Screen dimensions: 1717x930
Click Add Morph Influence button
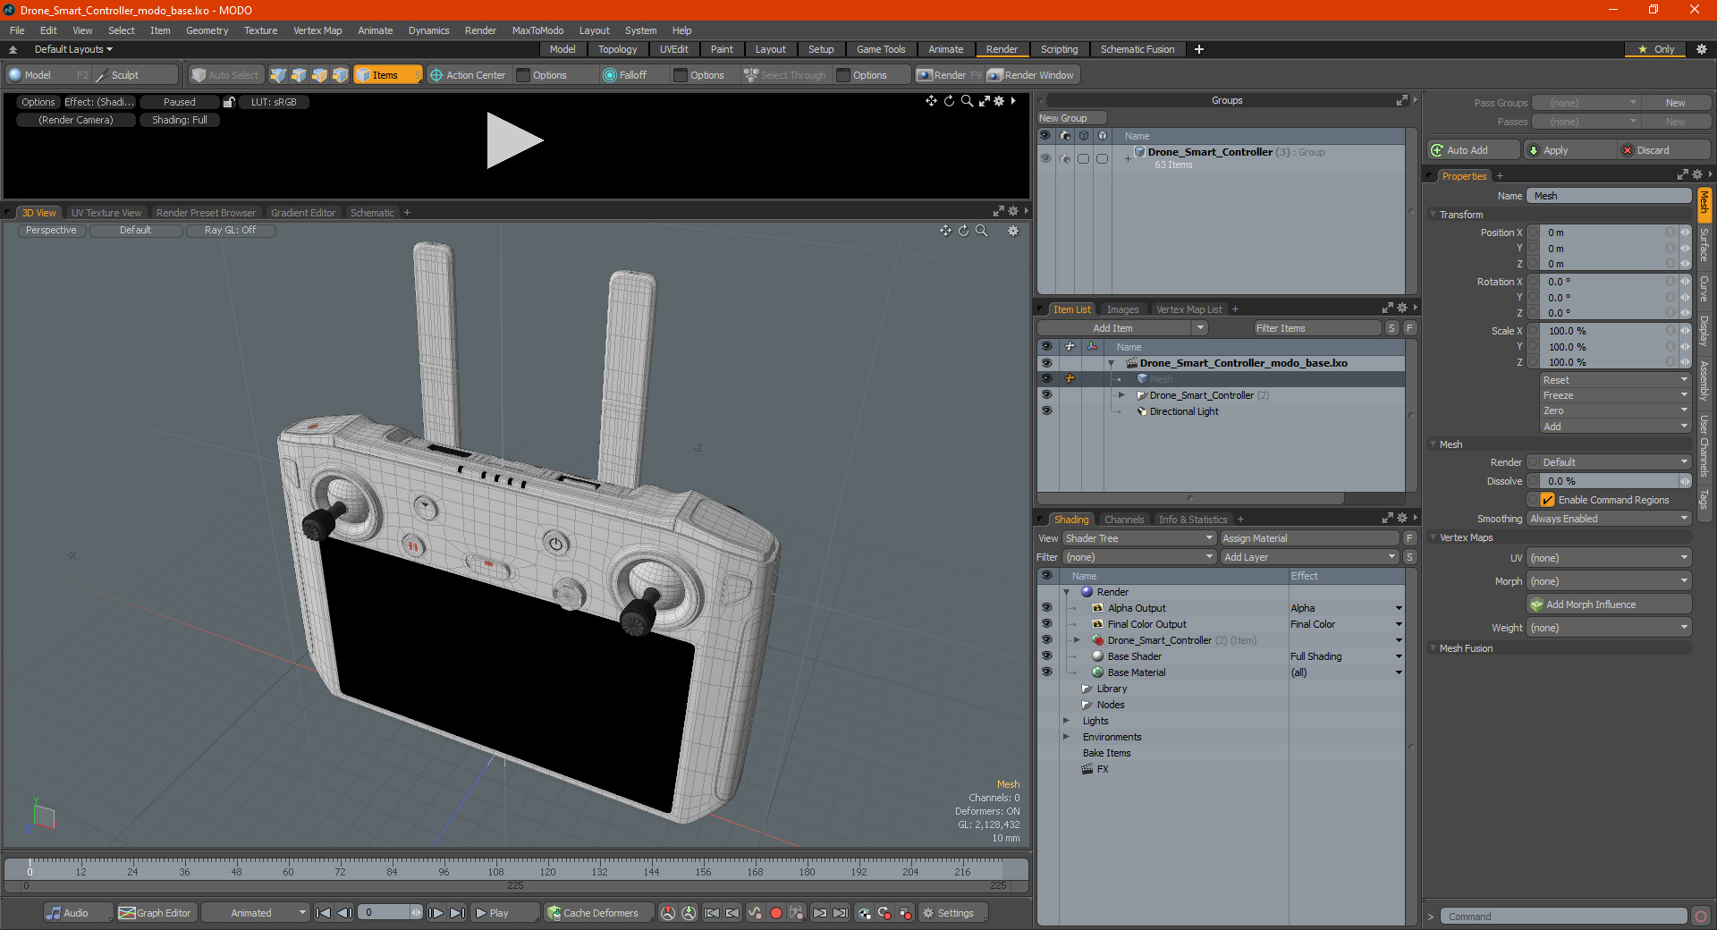tap(1609, 604)
